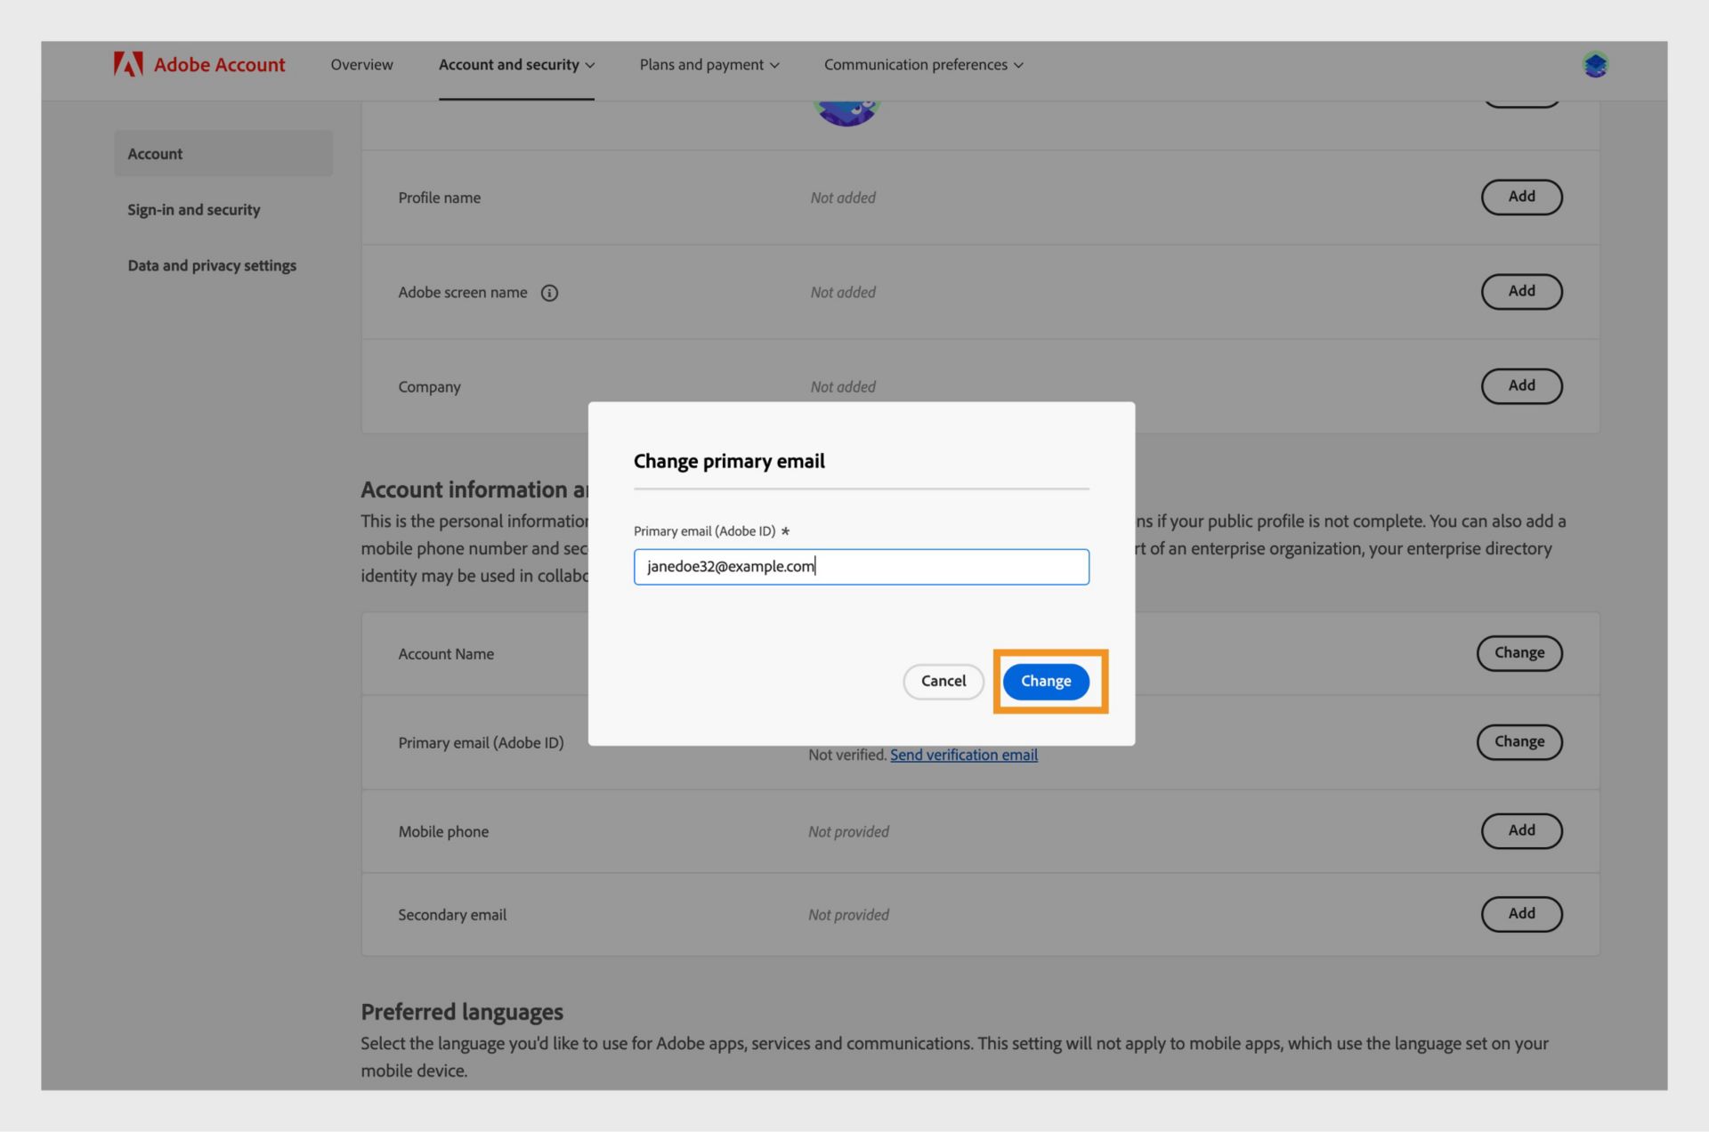
Task: Click the Account section icon
Action: 154,151
